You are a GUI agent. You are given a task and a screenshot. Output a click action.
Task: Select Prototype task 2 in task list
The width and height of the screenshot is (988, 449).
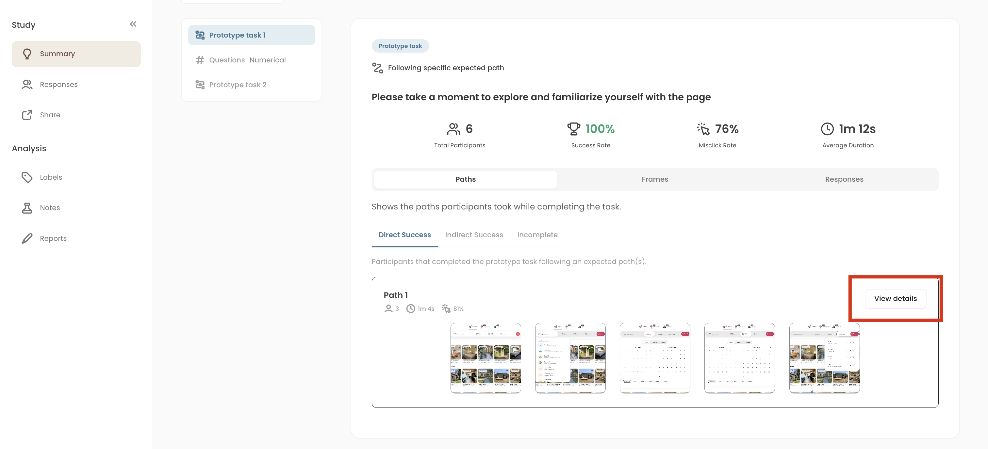252,84
